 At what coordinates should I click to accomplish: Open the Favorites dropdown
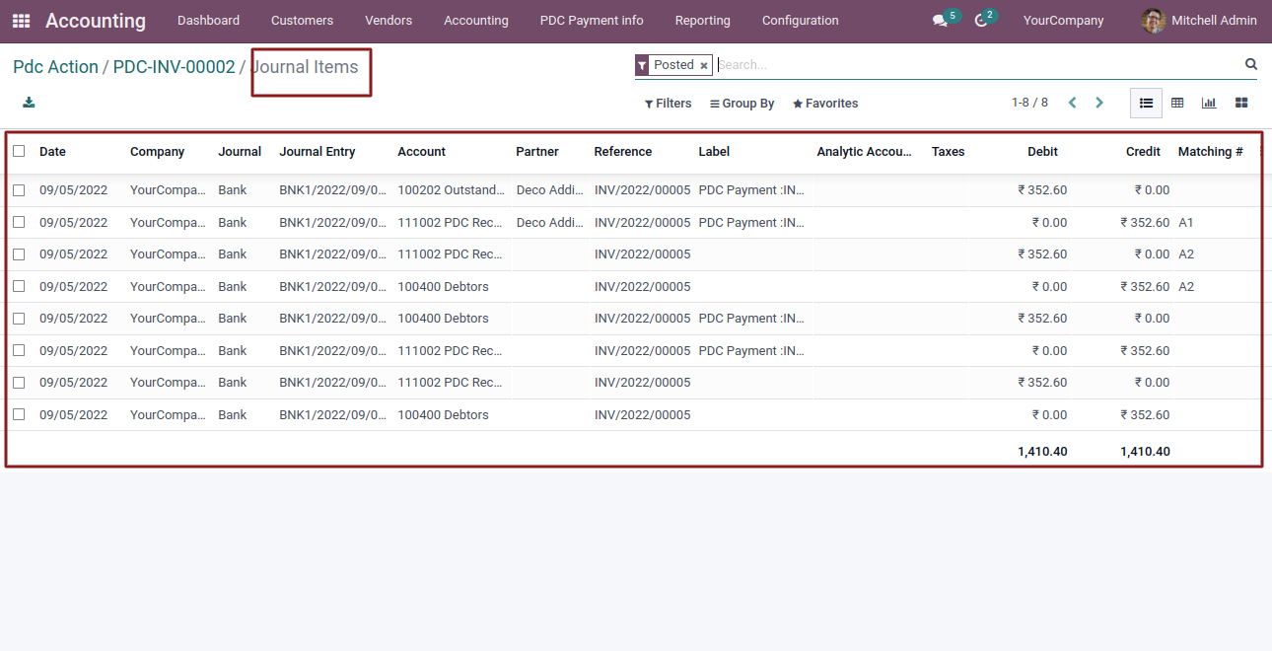(x=825, y=104)
